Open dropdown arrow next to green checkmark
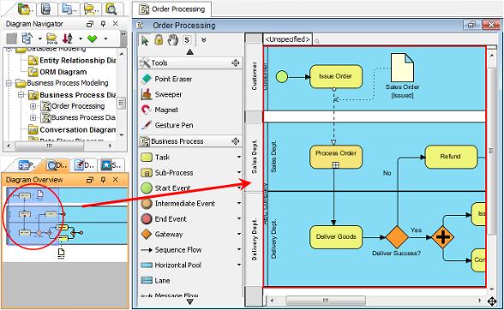The width and height of the screenshot is (504, 310). click(105, 39)
